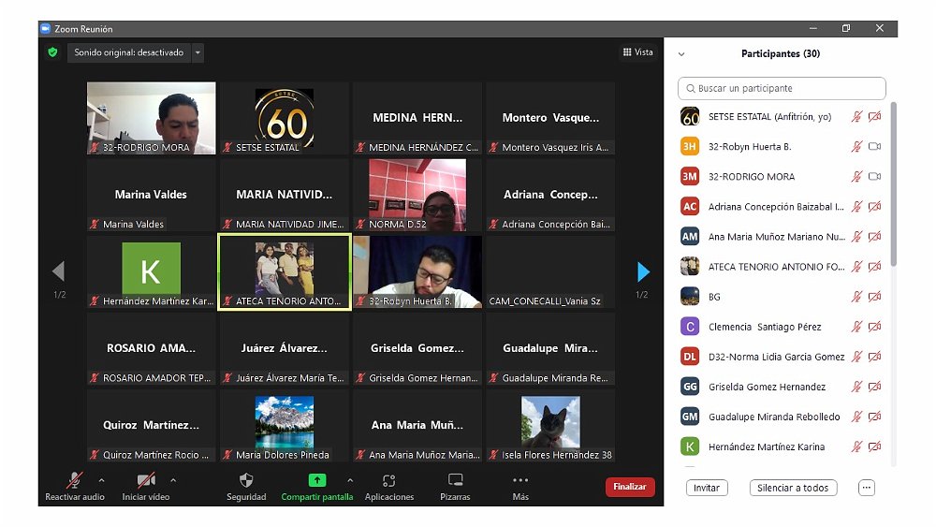The image size is (936, 527).
Task: Toggle Sonido original: desactivado button
Action: click(128, 52)
